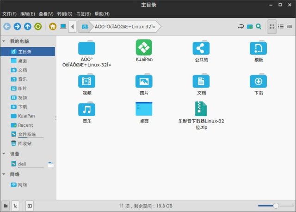Open 查看(V) menu
This screenshot has width=296, height=212.
click(46, 14)
